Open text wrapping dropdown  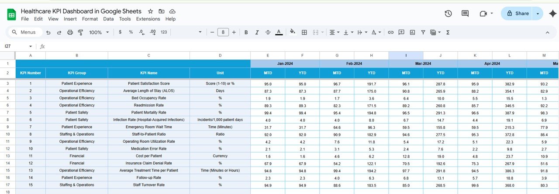(362, 32)
